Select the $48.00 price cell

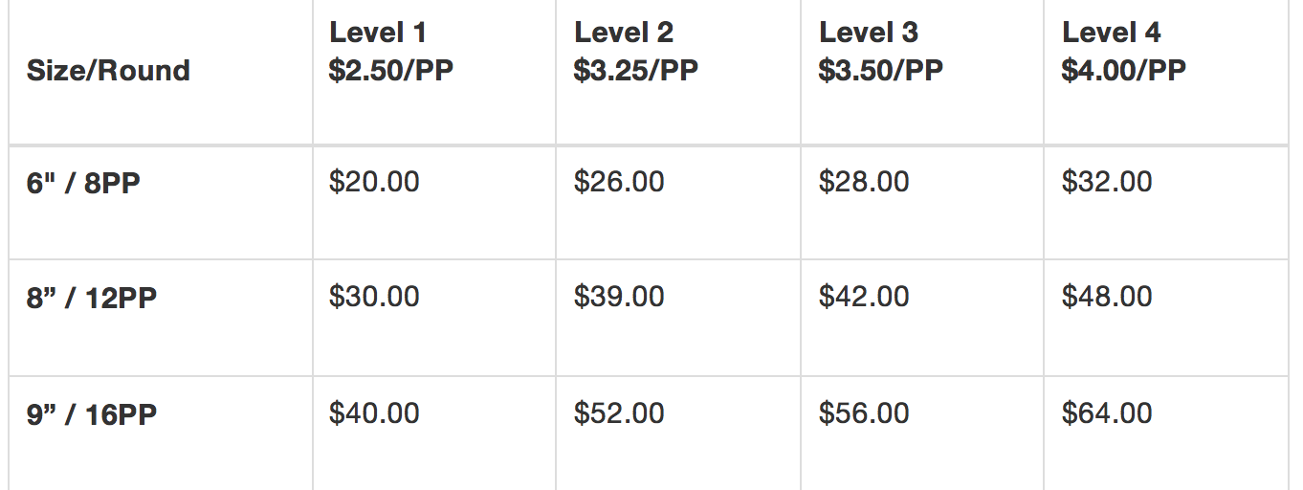[1107, 297]
